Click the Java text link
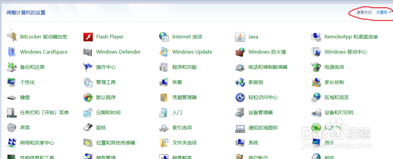The height and width of the screenshot is (159, 393). pos(253,37)
